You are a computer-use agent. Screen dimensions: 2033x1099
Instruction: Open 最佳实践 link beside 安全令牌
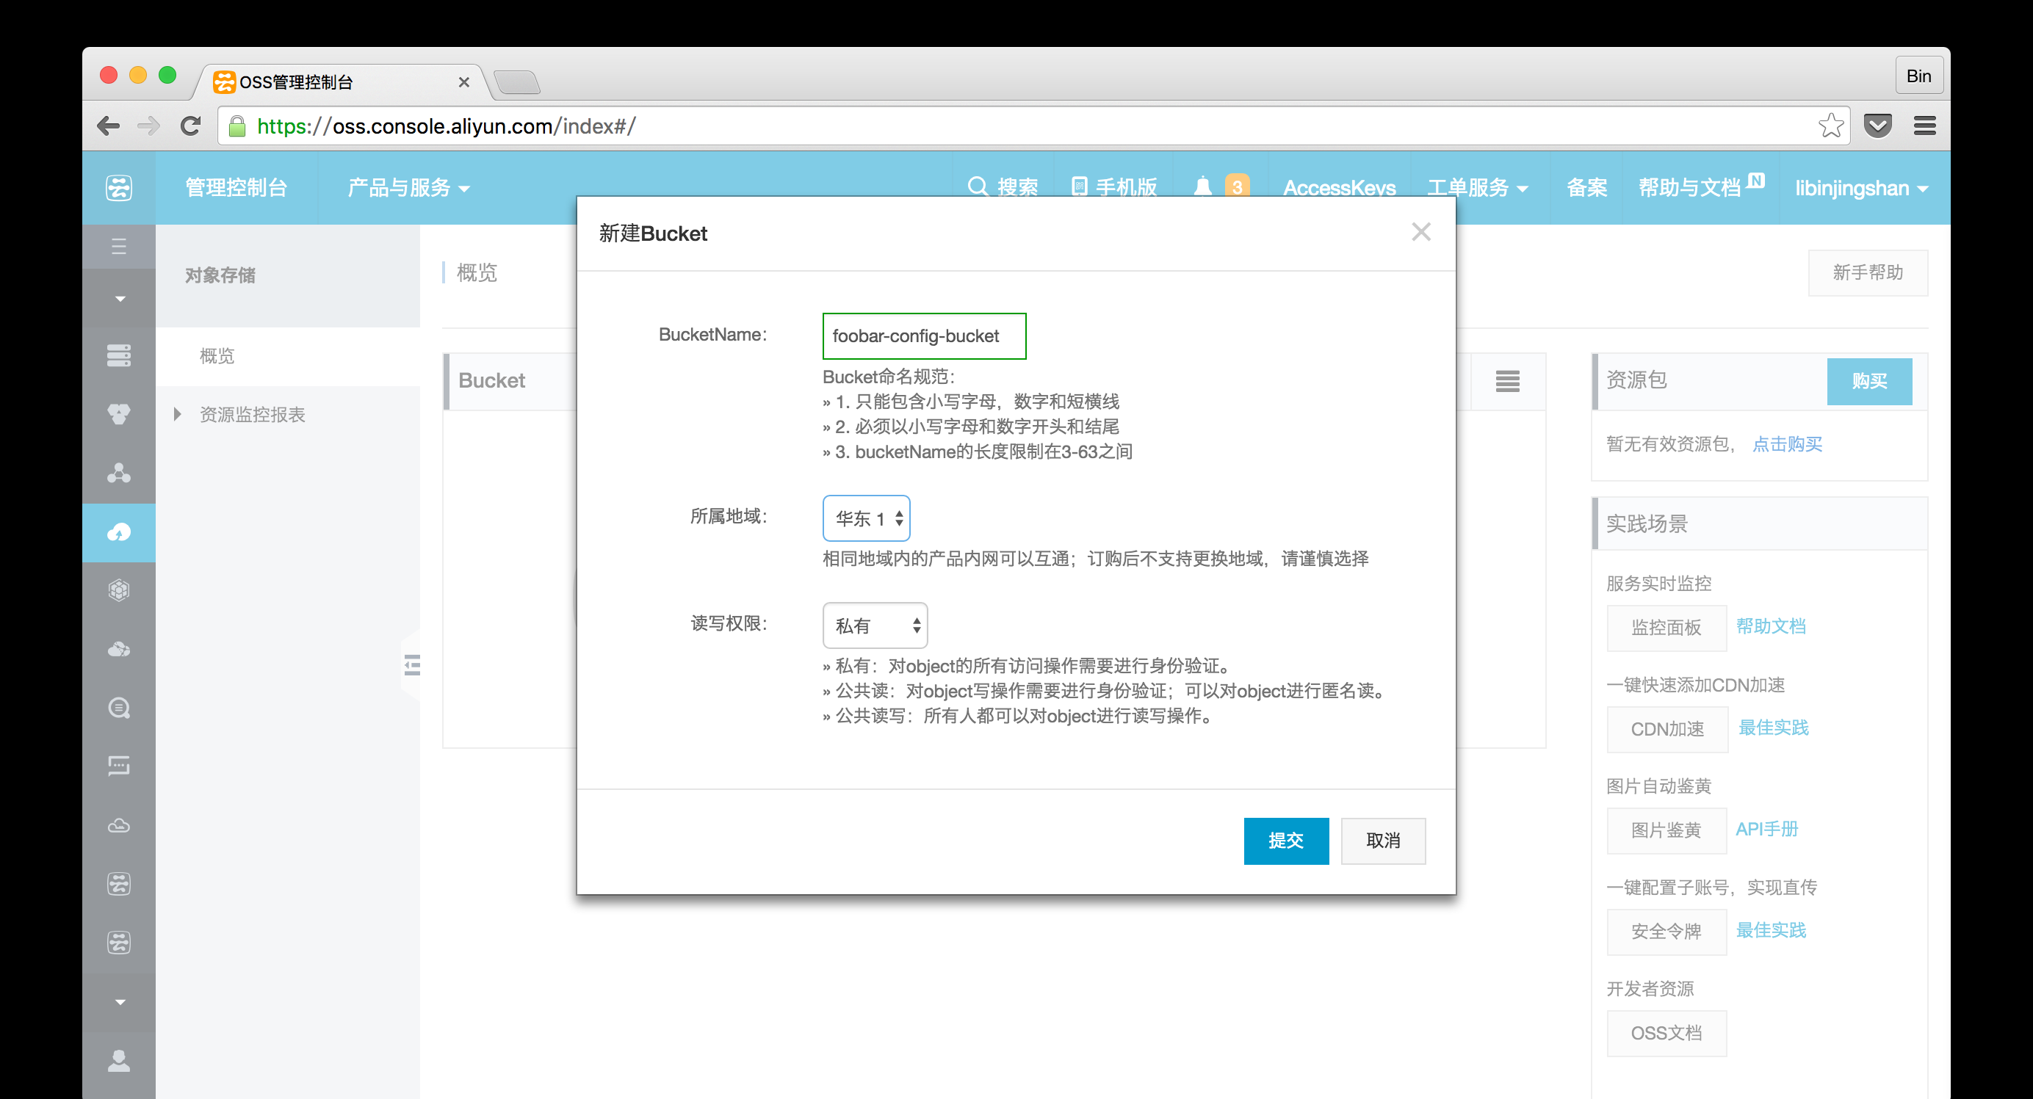(x=1770, y=930)
